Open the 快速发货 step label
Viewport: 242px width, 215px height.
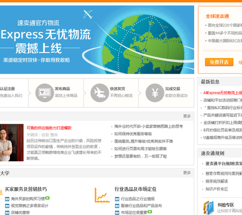[118, 89]
